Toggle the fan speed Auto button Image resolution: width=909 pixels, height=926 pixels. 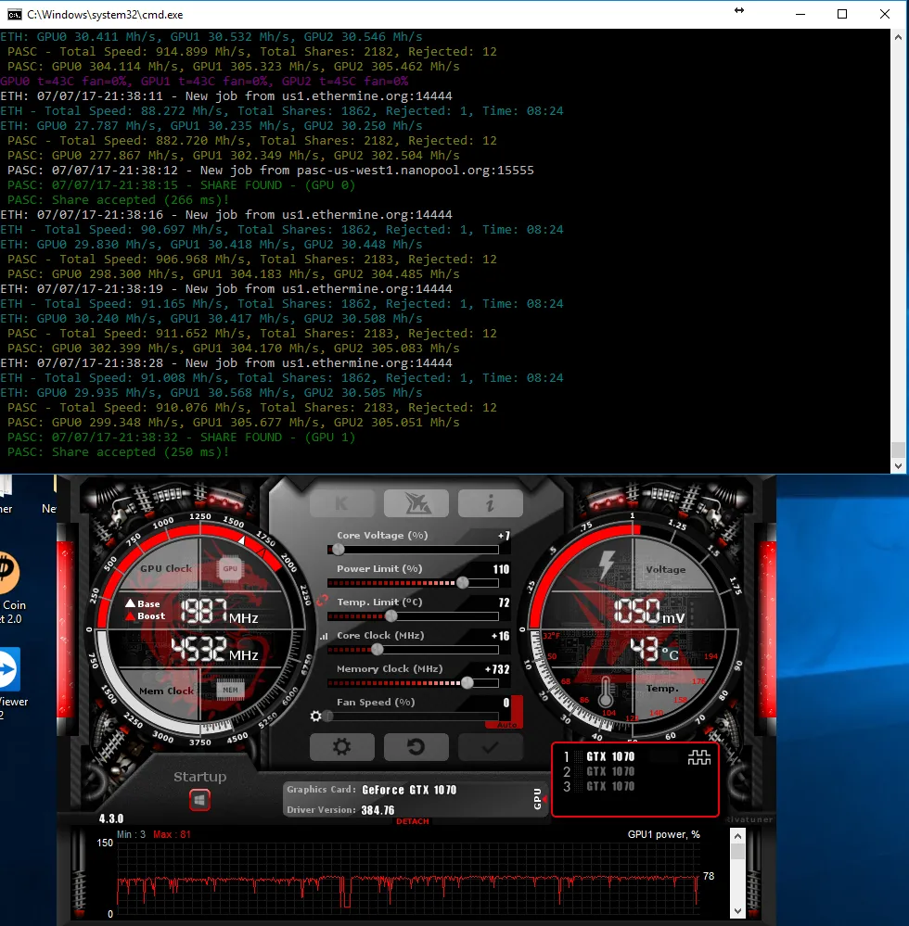tap(506, 725)
